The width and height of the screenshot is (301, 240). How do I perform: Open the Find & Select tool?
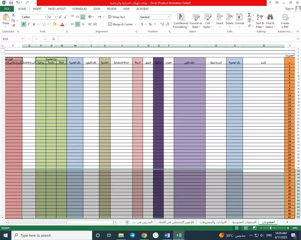[x=270, y=21]
